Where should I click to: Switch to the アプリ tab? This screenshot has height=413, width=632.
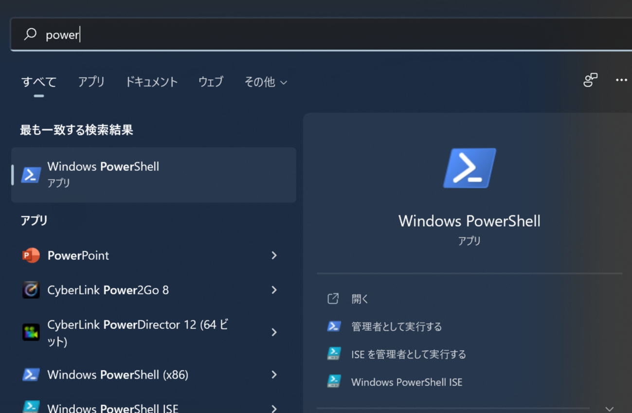click(91, 82)
